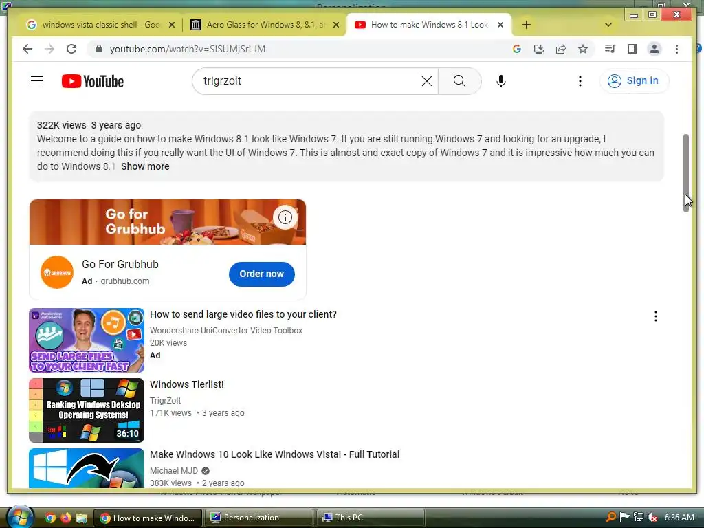This screenshot has width=704, height=528.
Task: Click the Grubhub ad info icon
Action: pyautogui.click(x=285, y=217)
